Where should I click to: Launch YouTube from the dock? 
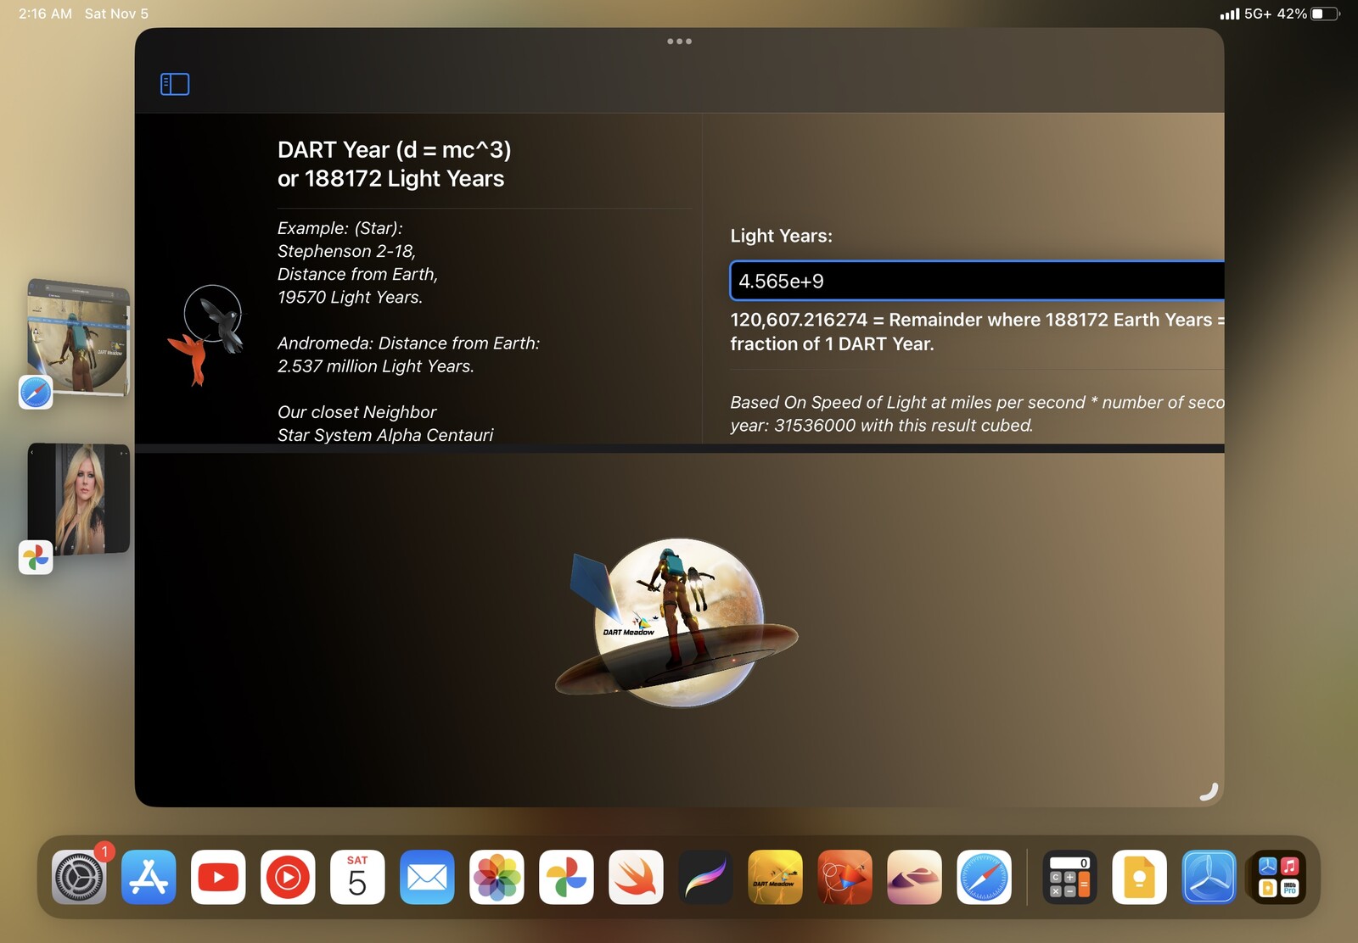[218, 877]
